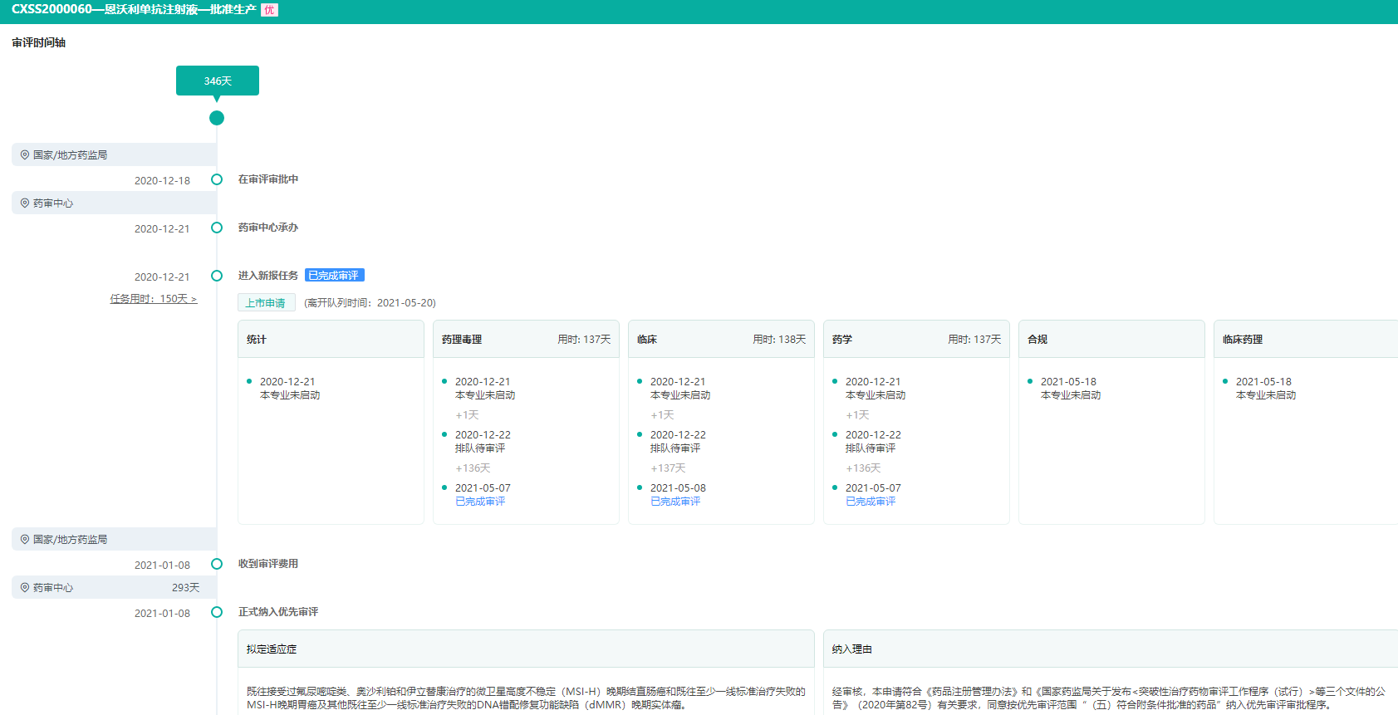Click the pin icon of 国家/地方药监局 above 2020-12-18

[x=25, y=154]
